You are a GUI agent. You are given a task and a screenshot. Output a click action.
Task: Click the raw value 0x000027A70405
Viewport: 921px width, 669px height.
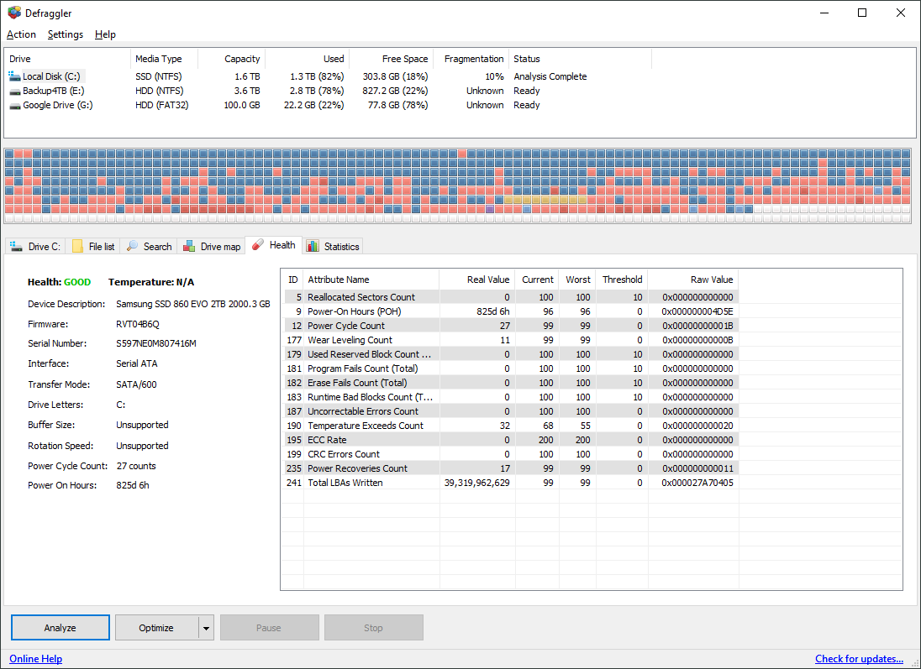(697, 483)
